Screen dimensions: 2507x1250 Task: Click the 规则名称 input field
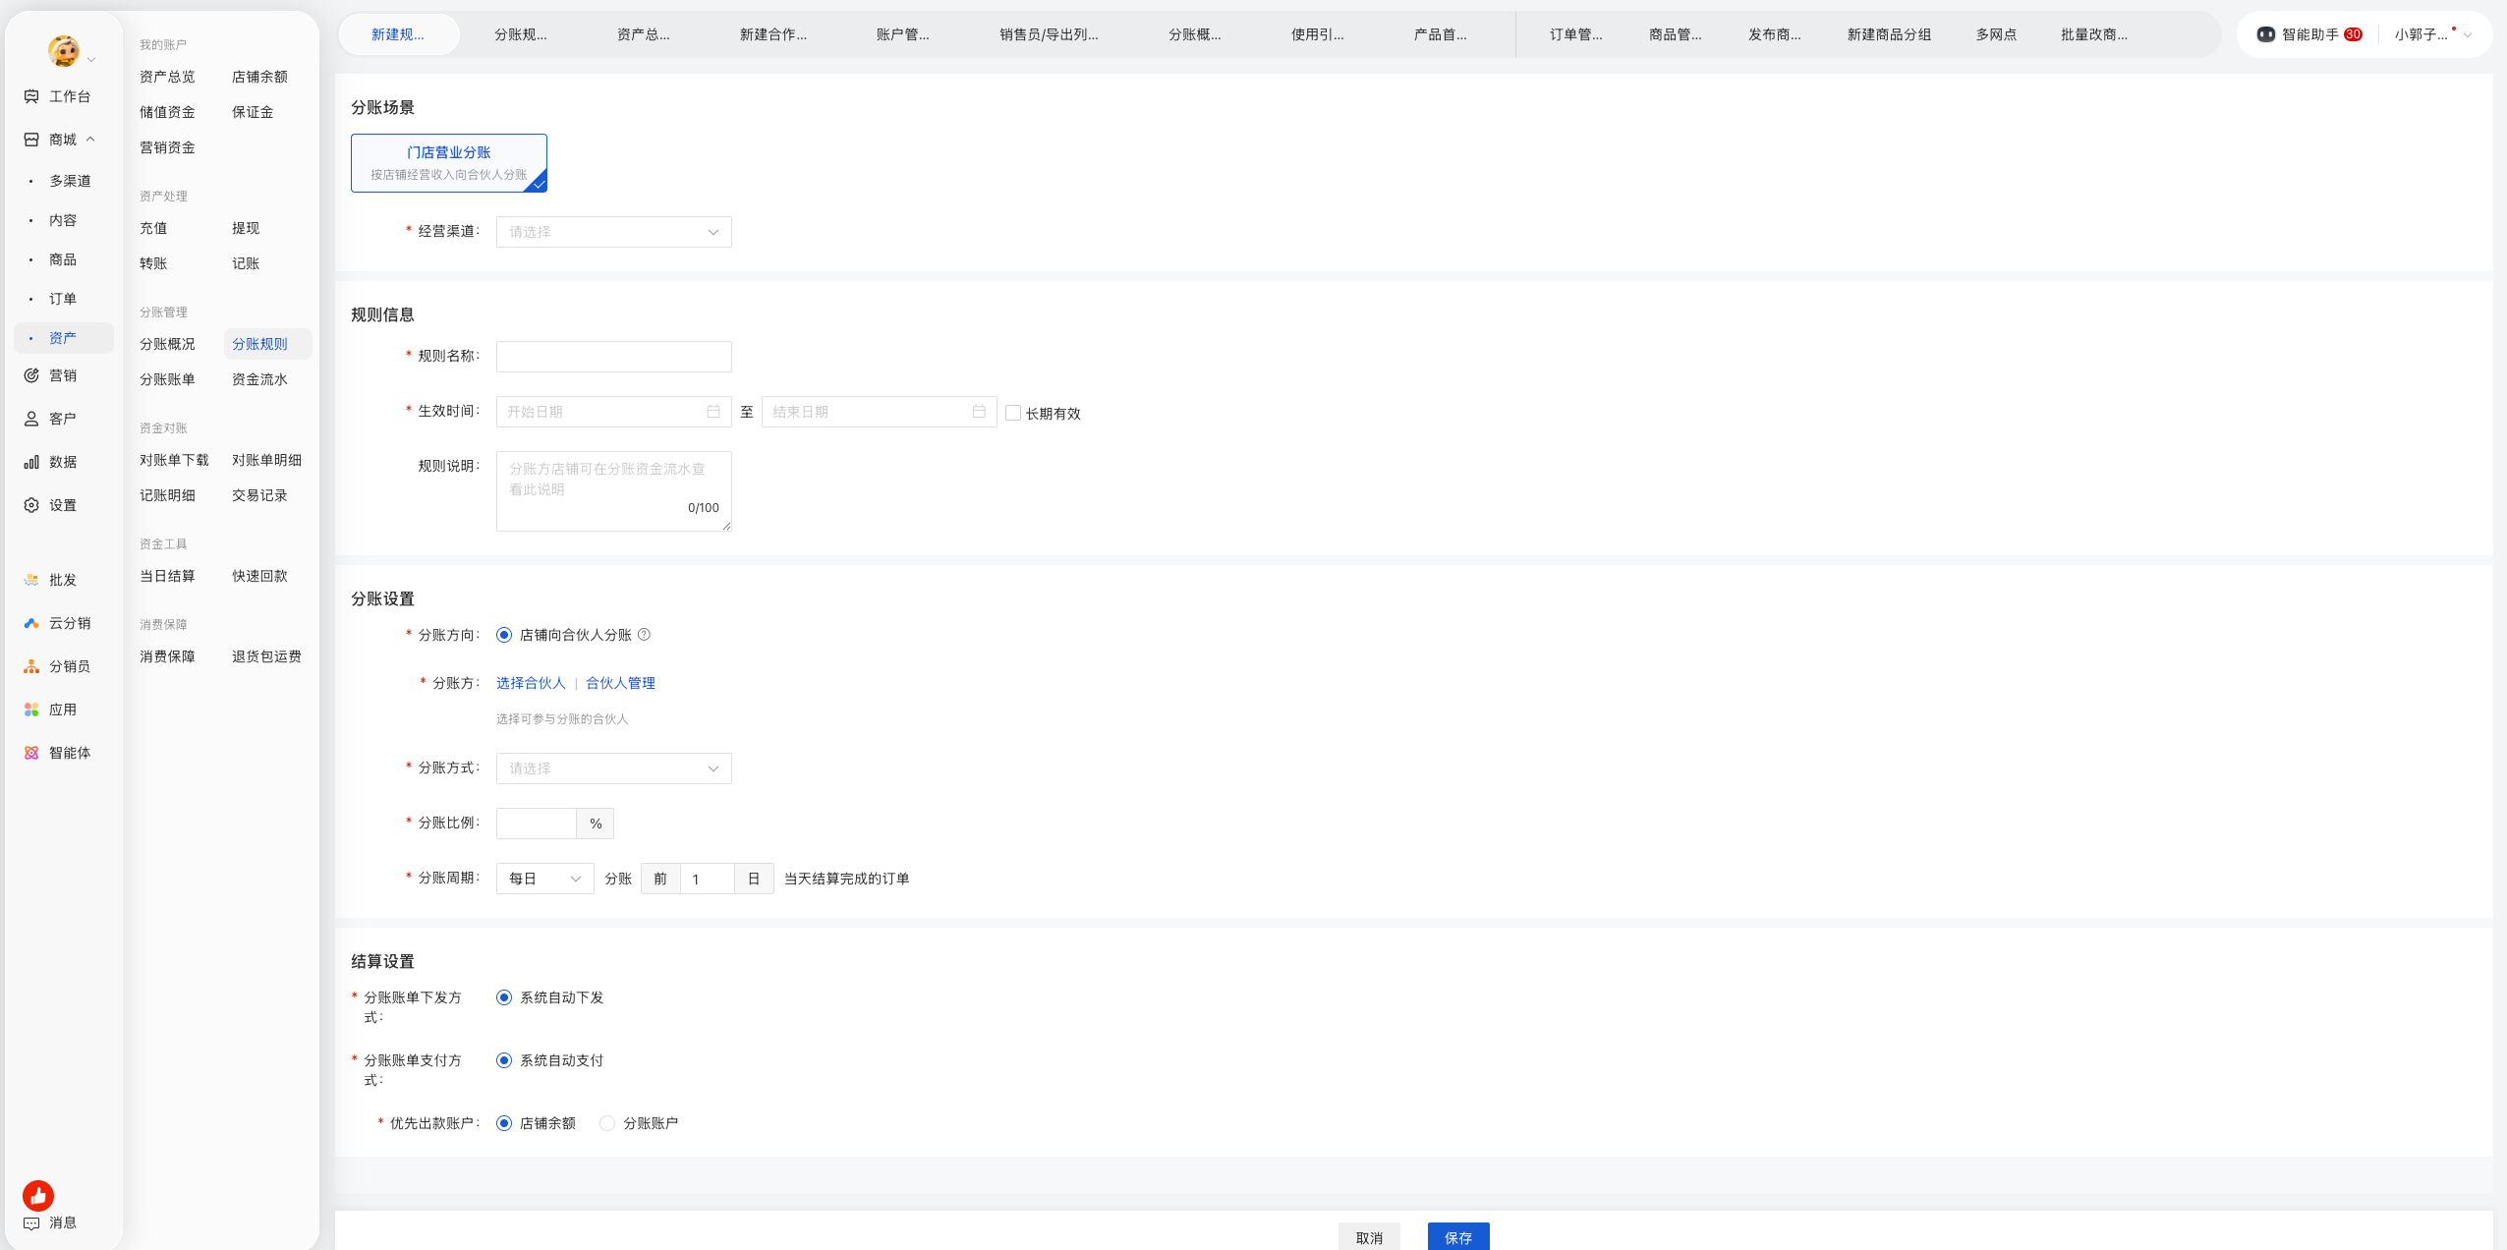click(x=613, y=357)
